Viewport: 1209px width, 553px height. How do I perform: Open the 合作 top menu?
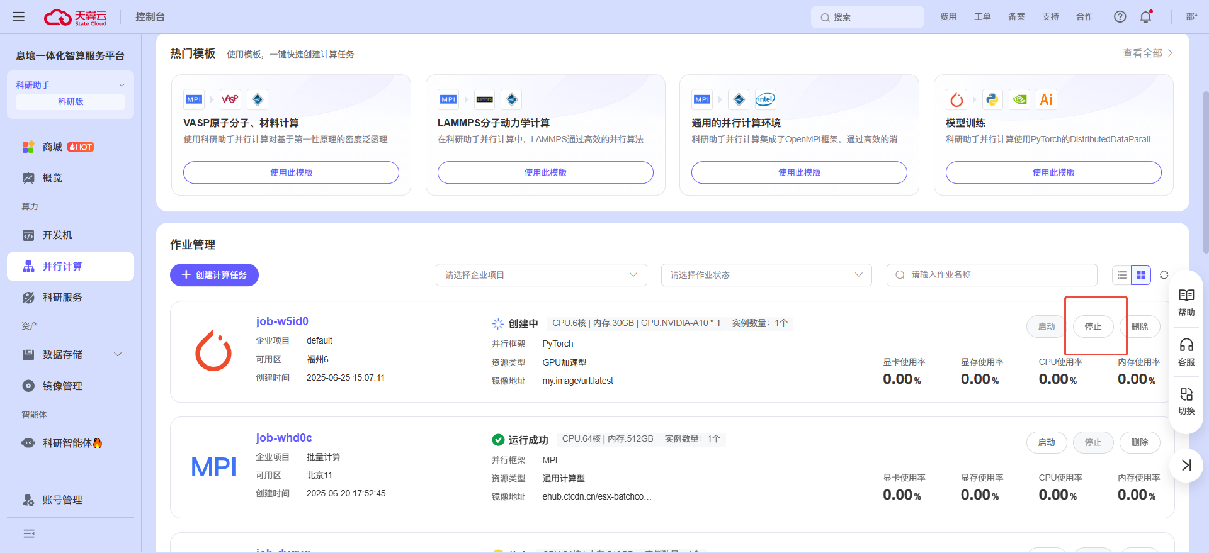pyautogui.click(x=1084, y=17)
